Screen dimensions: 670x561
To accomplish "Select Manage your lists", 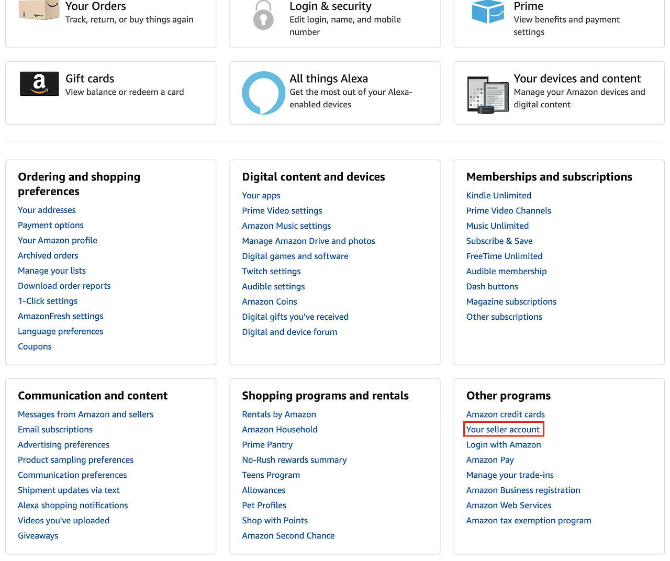I will [52, 271].
